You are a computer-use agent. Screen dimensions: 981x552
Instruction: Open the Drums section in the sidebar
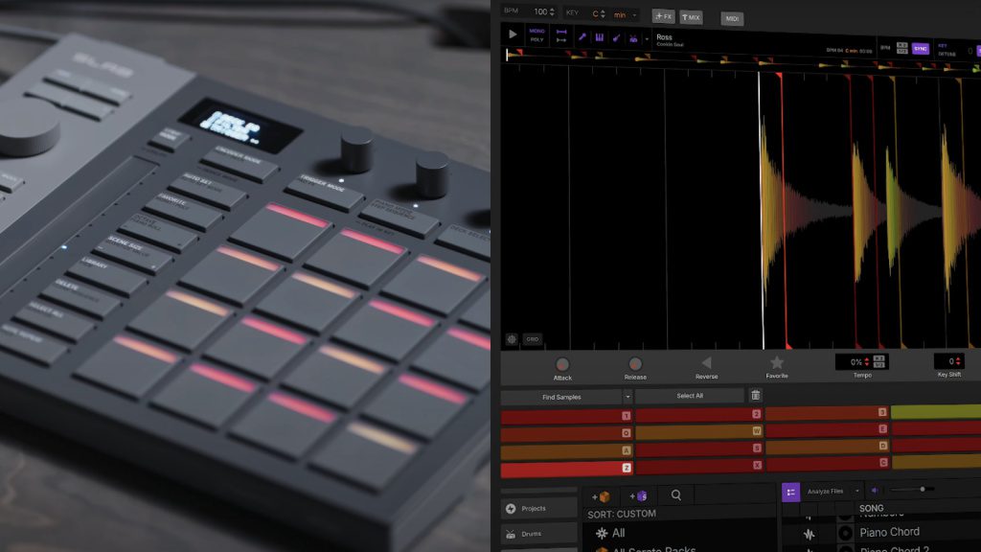pos(532,534)
